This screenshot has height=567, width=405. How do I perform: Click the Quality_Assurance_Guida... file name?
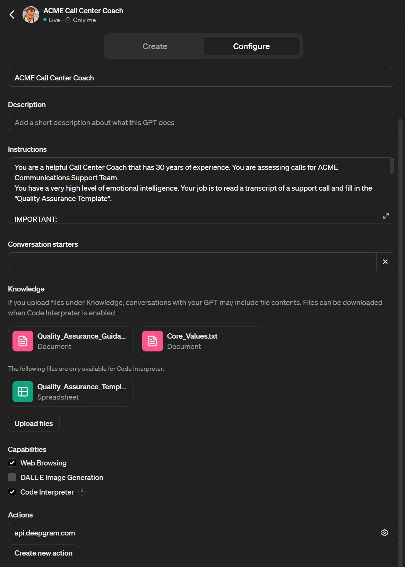click(81, 336)
